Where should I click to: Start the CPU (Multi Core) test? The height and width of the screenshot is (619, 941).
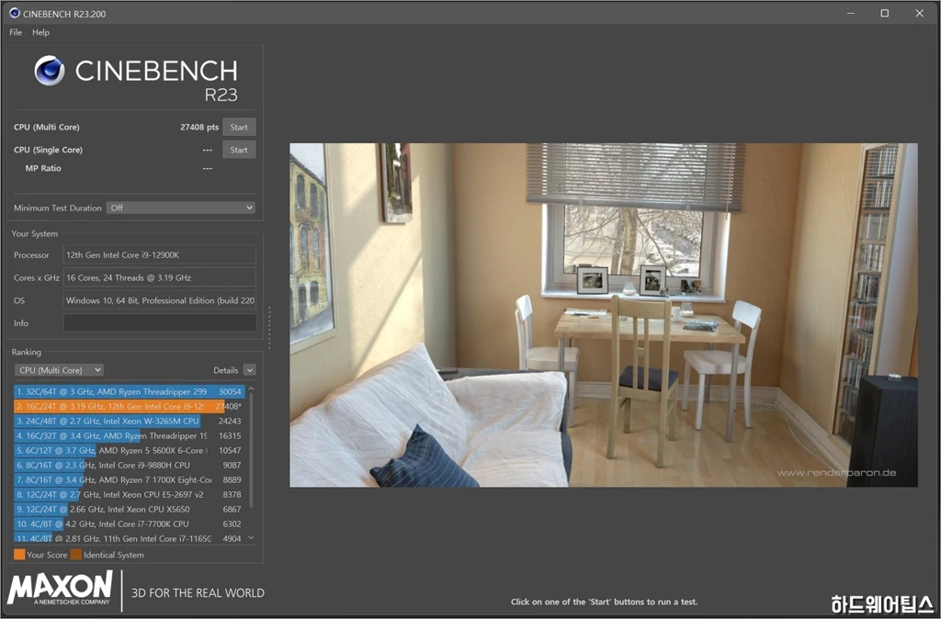(239, 127)
